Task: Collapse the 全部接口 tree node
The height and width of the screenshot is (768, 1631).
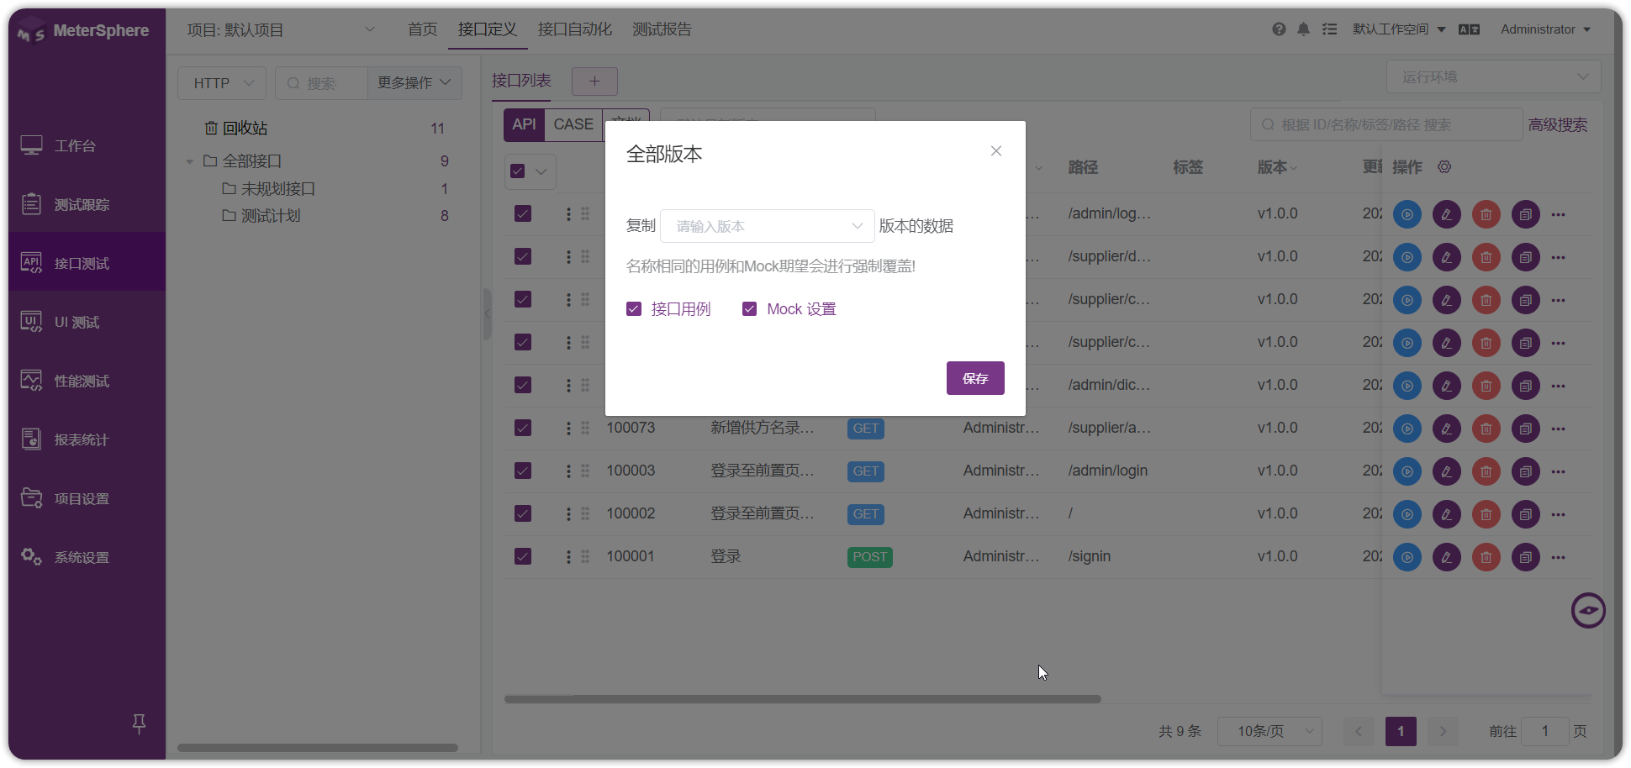Action: [x=190, y=161]
